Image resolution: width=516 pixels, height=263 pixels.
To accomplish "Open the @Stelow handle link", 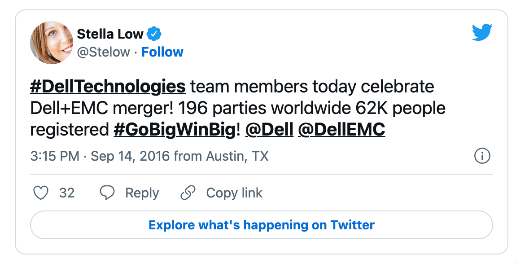I will click(x=103, y=52).
